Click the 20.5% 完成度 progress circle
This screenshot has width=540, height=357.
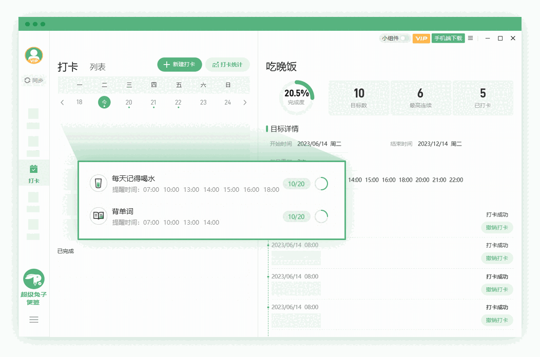(296, 97)
